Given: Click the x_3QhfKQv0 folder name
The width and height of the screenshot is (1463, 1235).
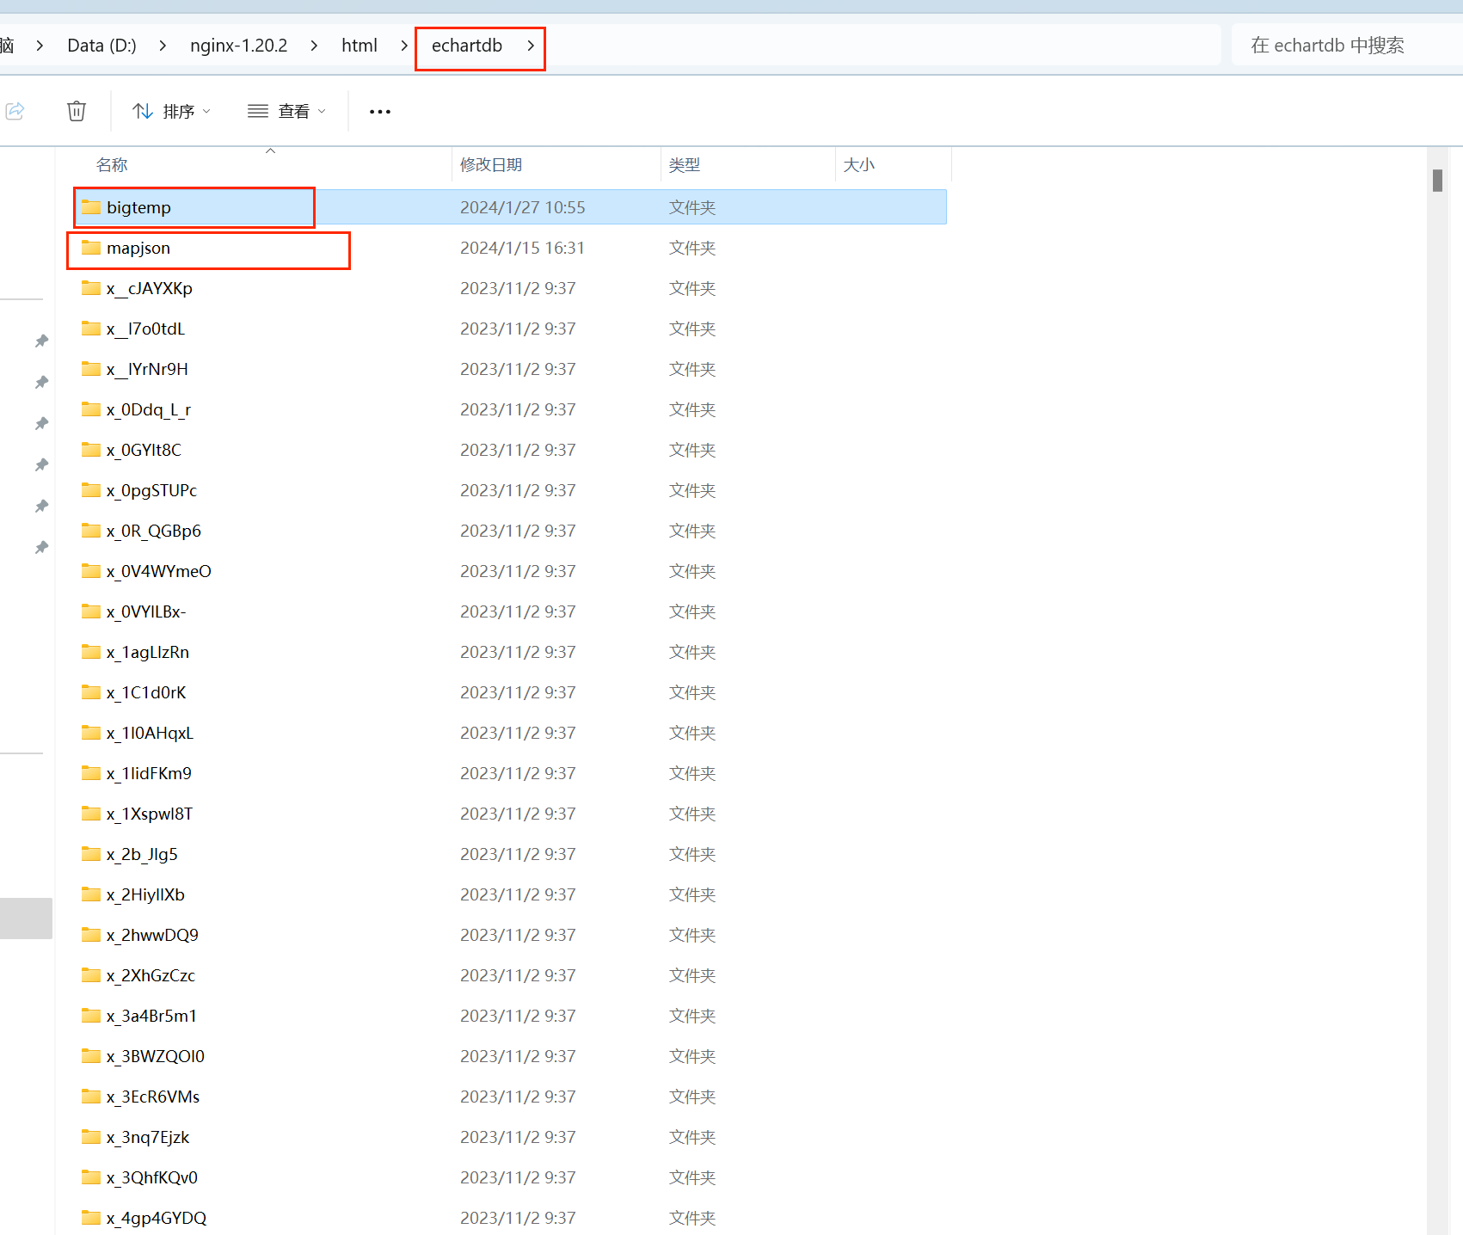Looking at the screenshot, I should point(152,1177).
